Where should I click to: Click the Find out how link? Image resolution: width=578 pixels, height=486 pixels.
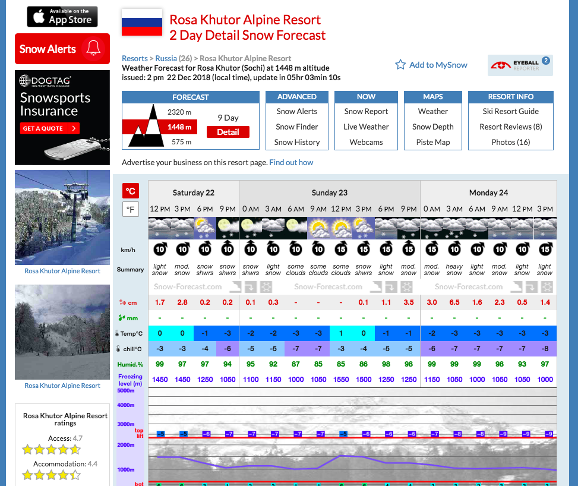291,163
